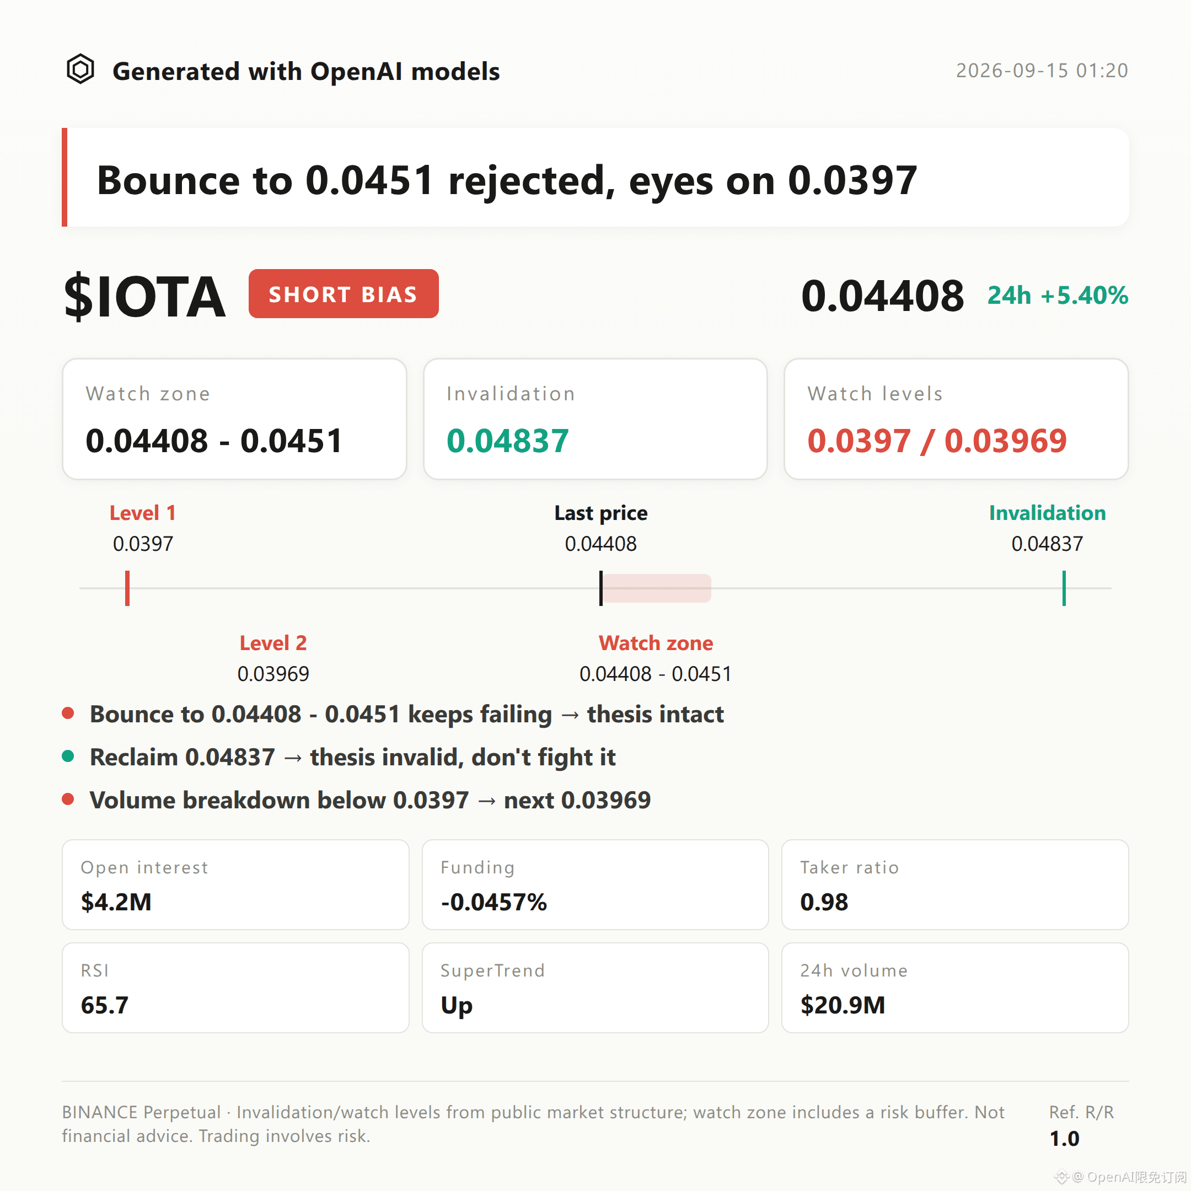Viewport: 1191px width, 1191px height.
Task: Click the hexagon logo icon
Action: point(80,69)
